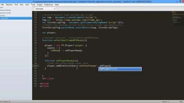Click the closing </body> tag

44,84
